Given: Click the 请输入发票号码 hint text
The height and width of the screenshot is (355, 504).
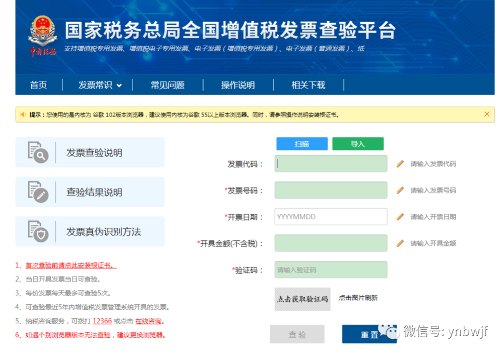Looking at the screenshot, I should 433,190.
